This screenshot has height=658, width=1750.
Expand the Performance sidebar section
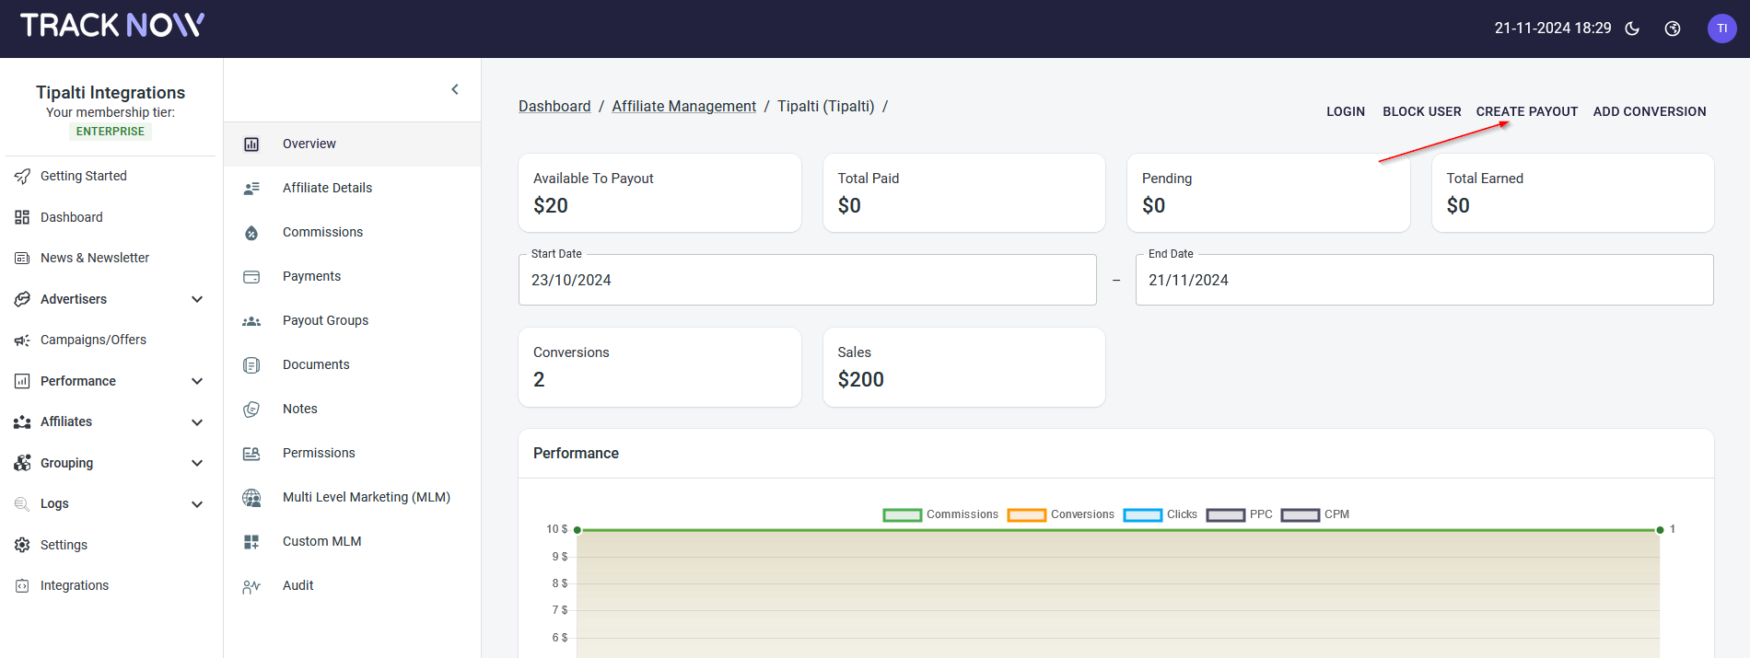196,381
